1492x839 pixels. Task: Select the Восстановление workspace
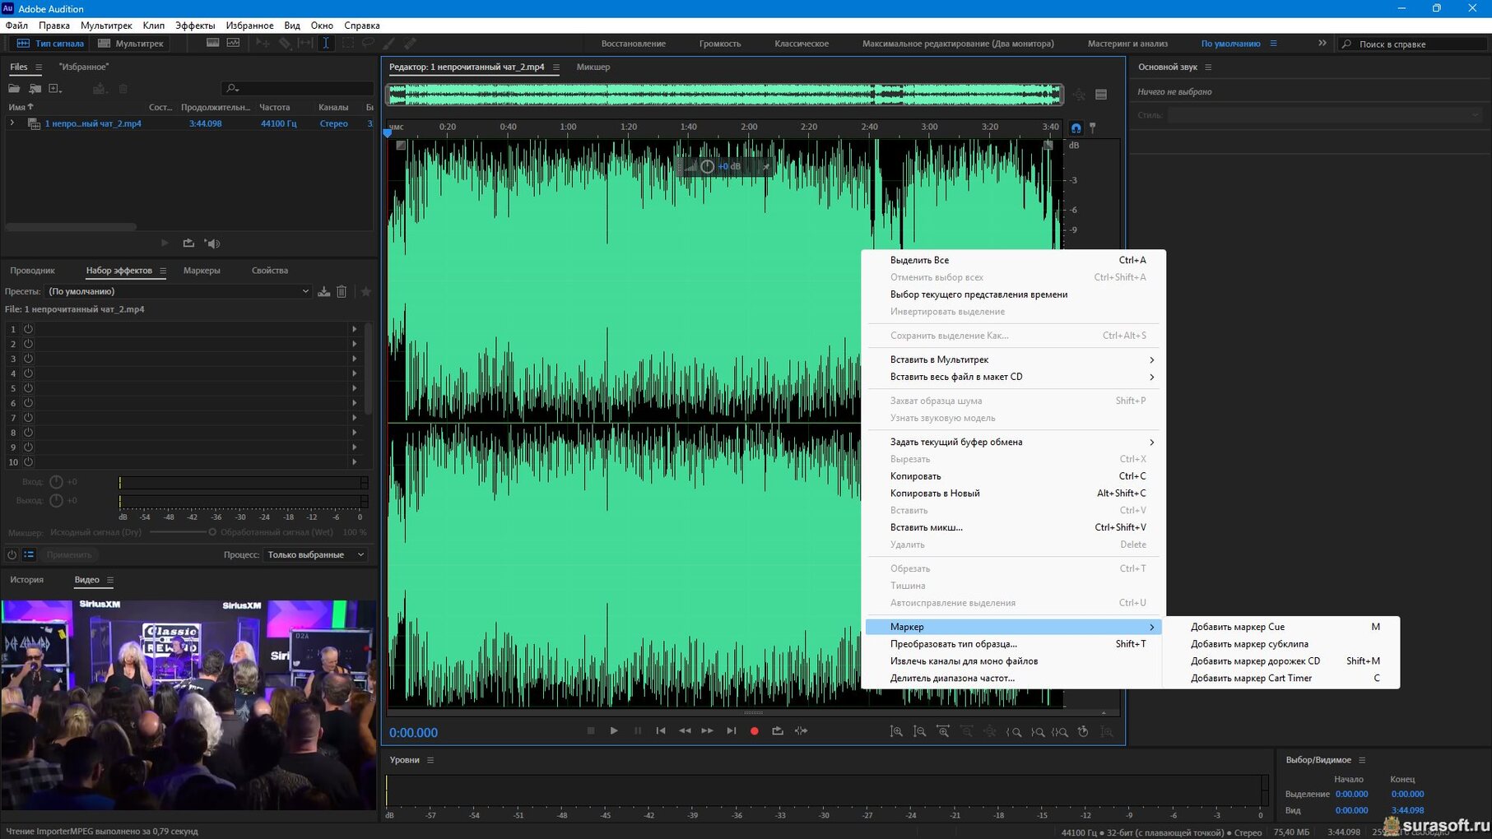pos(634,44)
